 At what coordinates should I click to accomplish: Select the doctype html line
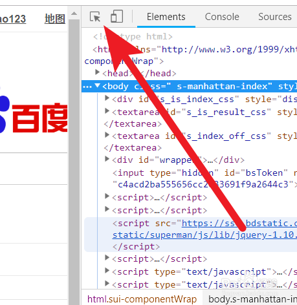[133, 37]
